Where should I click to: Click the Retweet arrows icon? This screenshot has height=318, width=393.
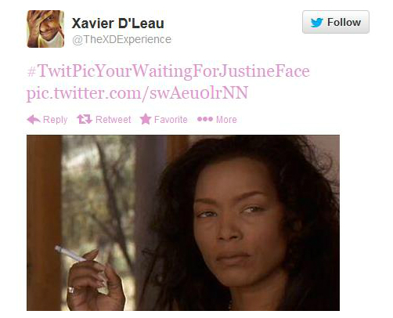click(x=85, y=119)
